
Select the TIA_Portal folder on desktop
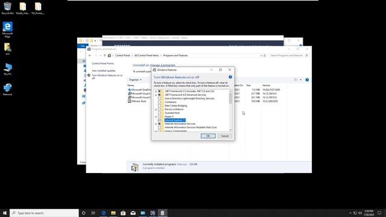click(38, 8)
